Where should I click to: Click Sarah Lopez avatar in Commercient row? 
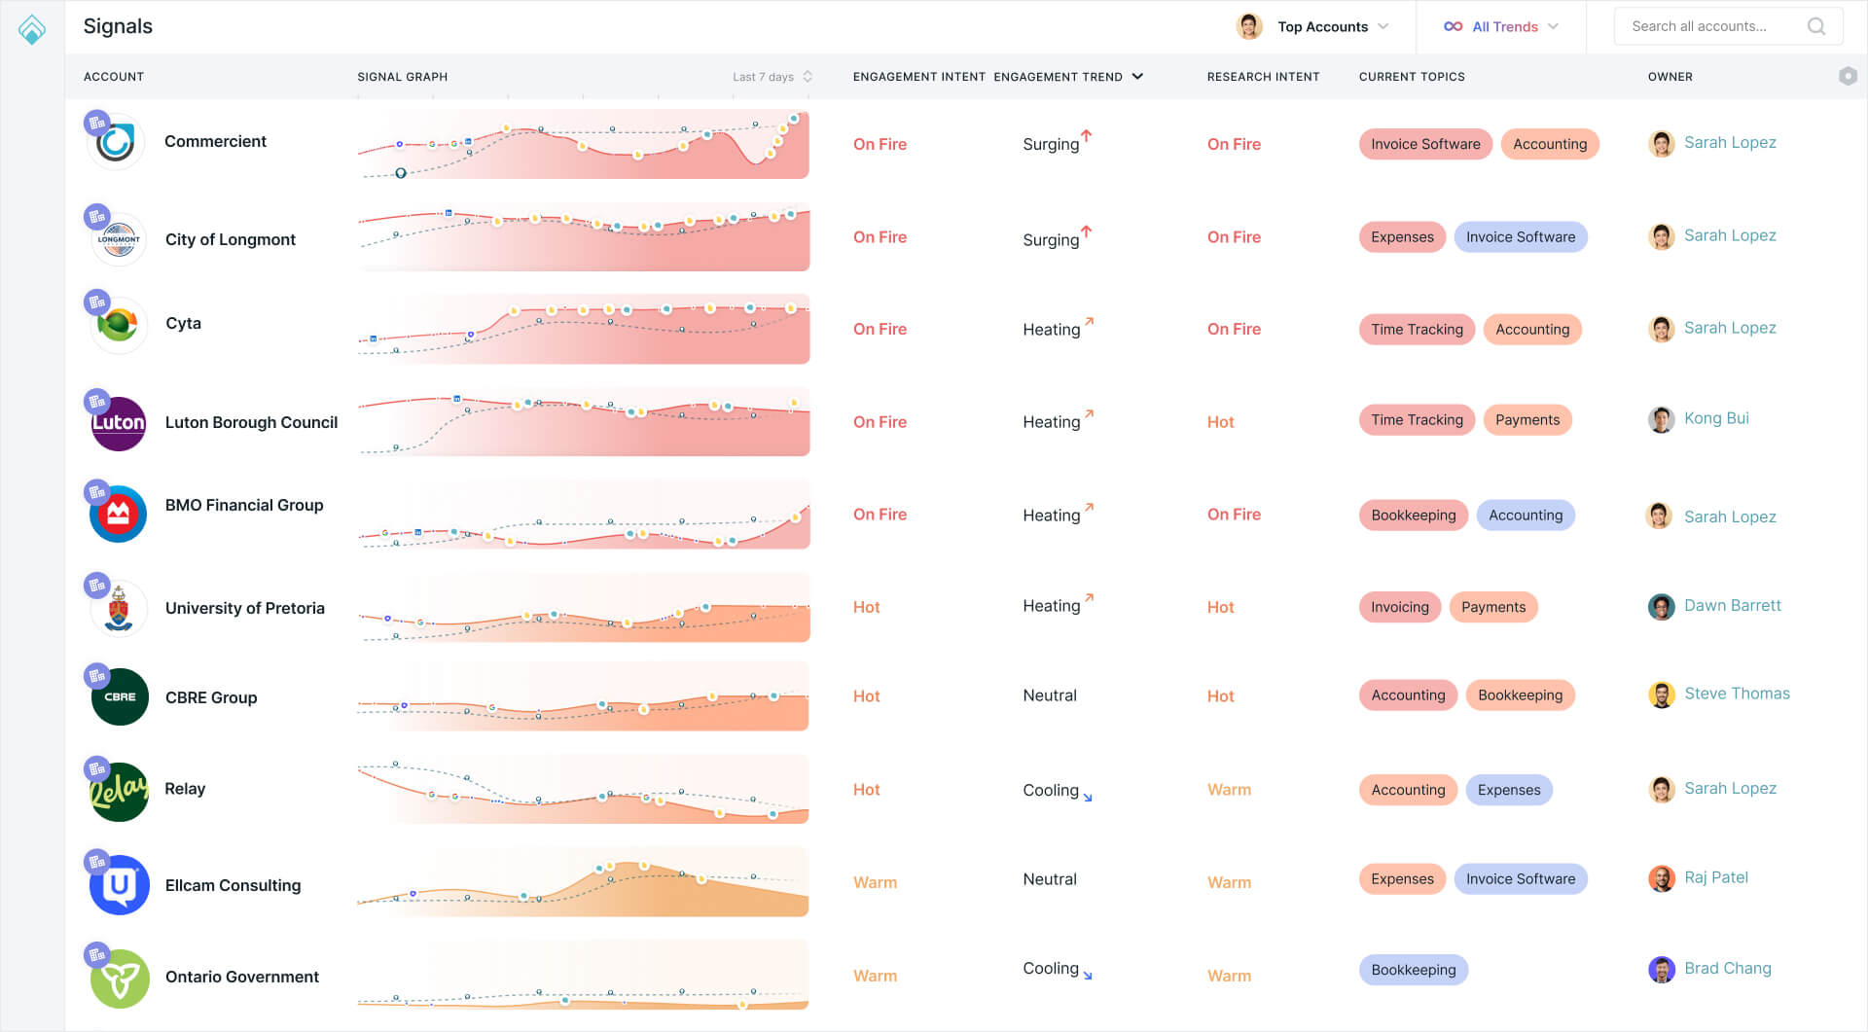coord(1661,143)
